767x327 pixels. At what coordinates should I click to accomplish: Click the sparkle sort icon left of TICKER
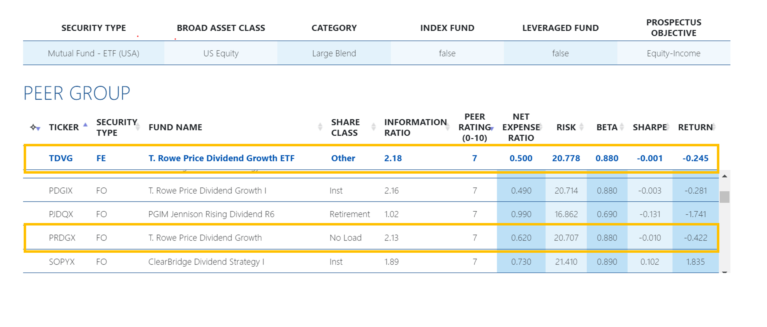[35, 127]
